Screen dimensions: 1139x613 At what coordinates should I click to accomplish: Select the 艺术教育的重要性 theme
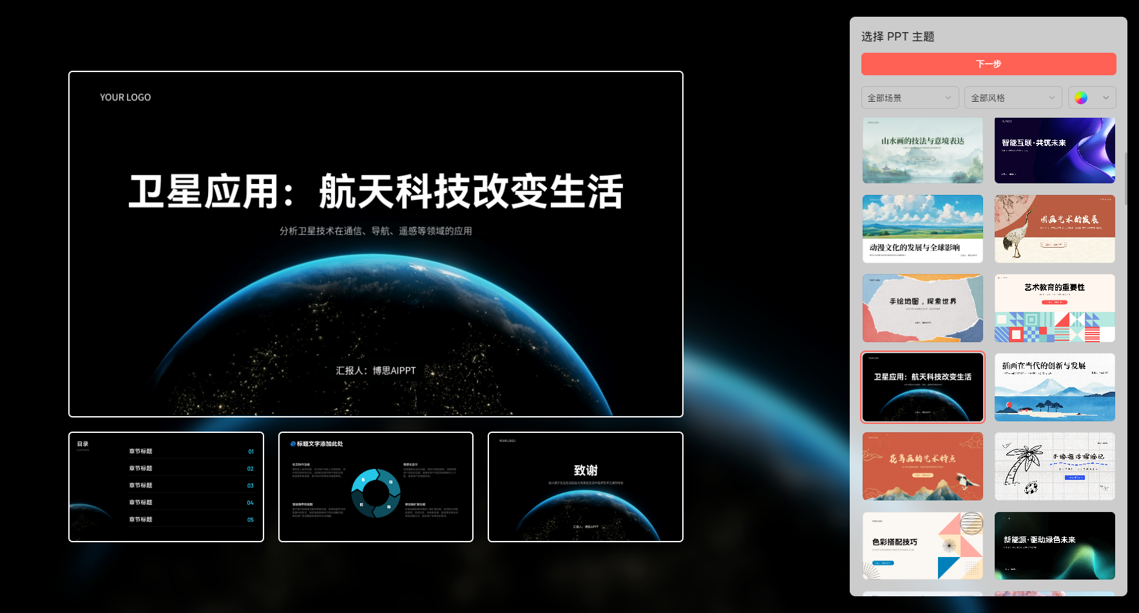pos(1055,308)
